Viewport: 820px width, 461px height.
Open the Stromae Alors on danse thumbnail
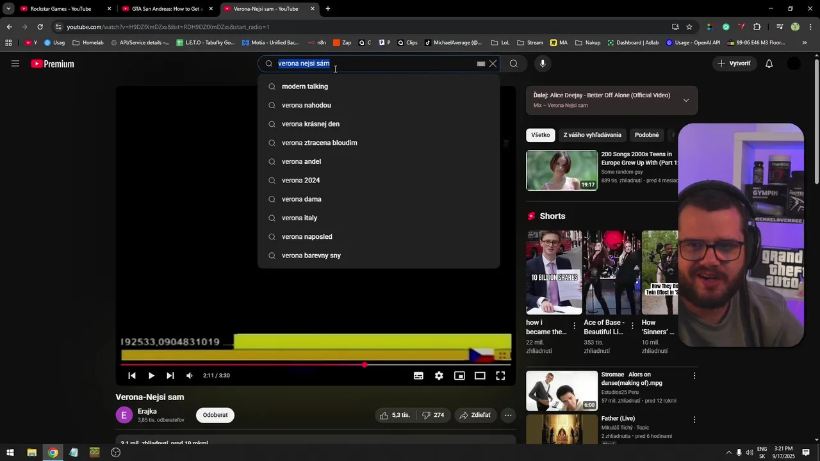pyautogui.click(x=562, y=391)
